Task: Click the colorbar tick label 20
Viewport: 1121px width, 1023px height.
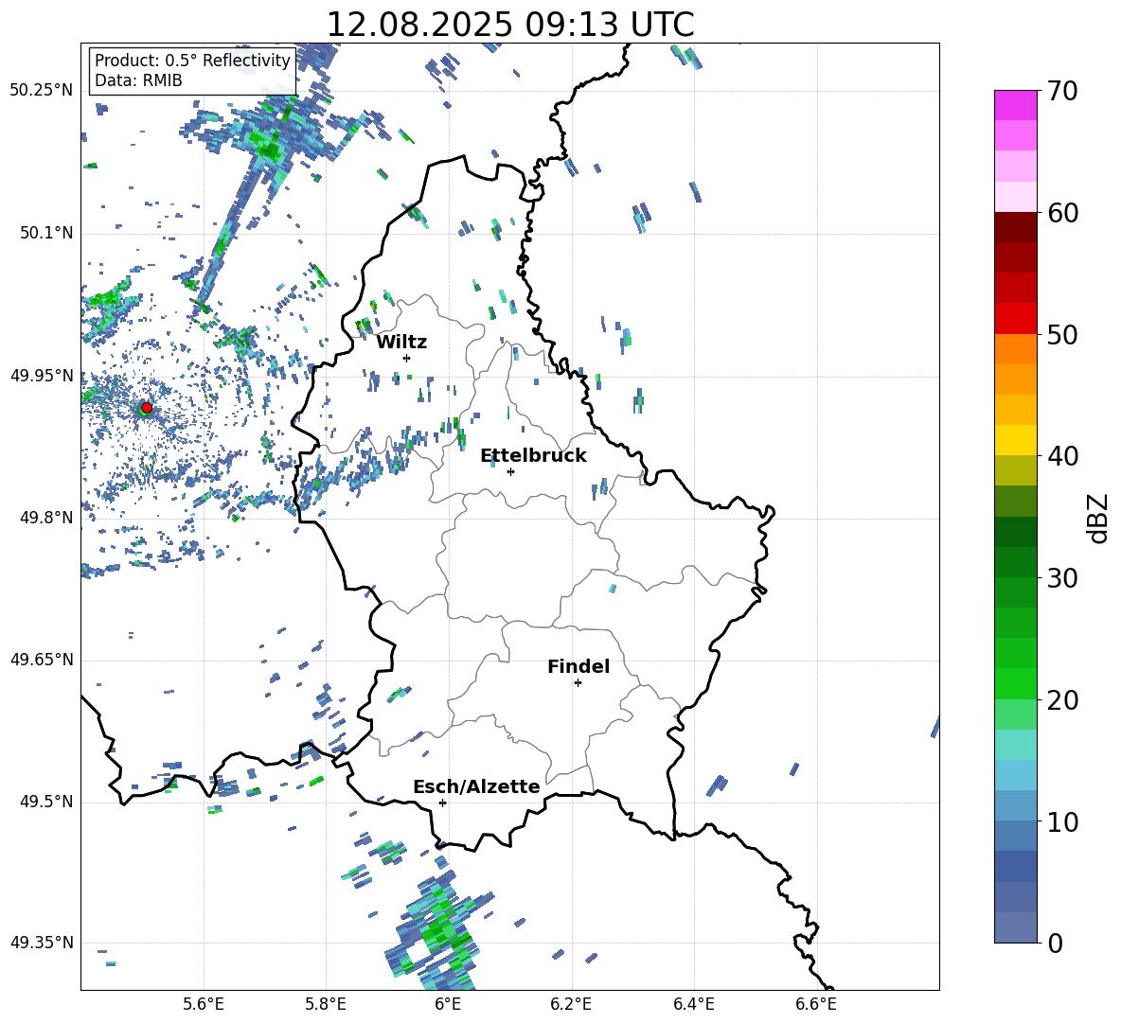Action: (x=1062, y=700)
